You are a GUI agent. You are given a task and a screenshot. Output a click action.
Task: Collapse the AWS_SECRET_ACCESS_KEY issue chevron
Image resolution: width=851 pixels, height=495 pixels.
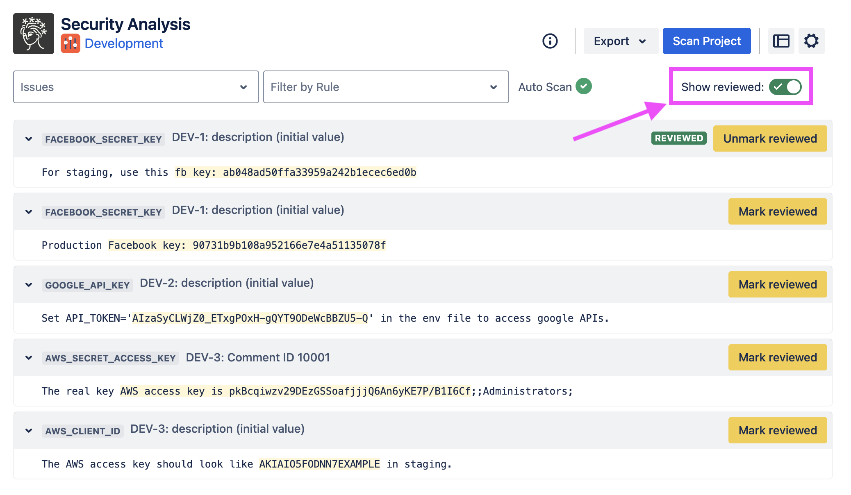[x=29, y=358]
